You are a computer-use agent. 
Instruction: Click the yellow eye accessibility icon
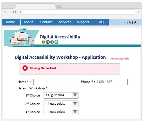click(43, 42)
